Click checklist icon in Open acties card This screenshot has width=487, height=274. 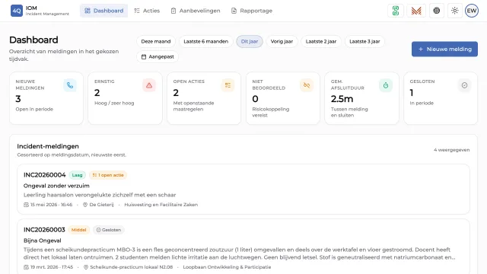click(x=228, y=85)
